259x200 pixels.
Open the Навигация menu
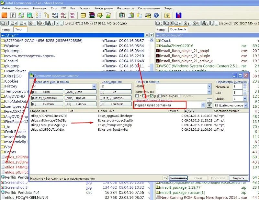tap(39, 8)
